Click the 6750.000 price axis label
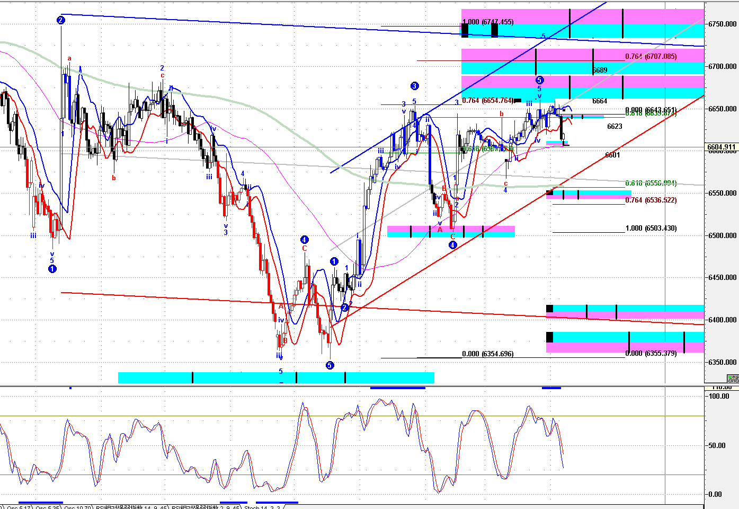 click(x=723, y=24)
